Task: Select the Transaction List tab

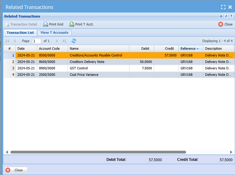Action: point(20,33)
